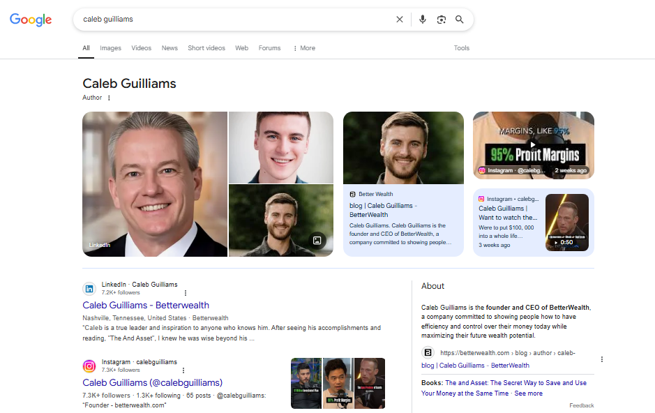Click the LinkedIn favicon in first result

(89, 289)
